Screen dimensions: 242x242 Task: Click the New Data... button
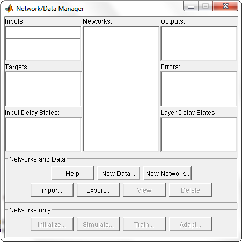click(119, 173)
